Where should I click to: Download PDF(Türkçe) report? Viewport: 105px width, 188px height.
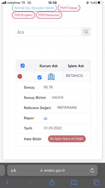[69, 8]
